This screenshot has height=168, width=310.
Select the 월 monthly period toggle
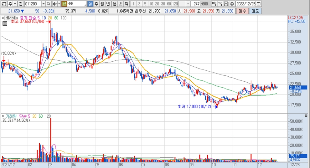[x=102, y=3]
